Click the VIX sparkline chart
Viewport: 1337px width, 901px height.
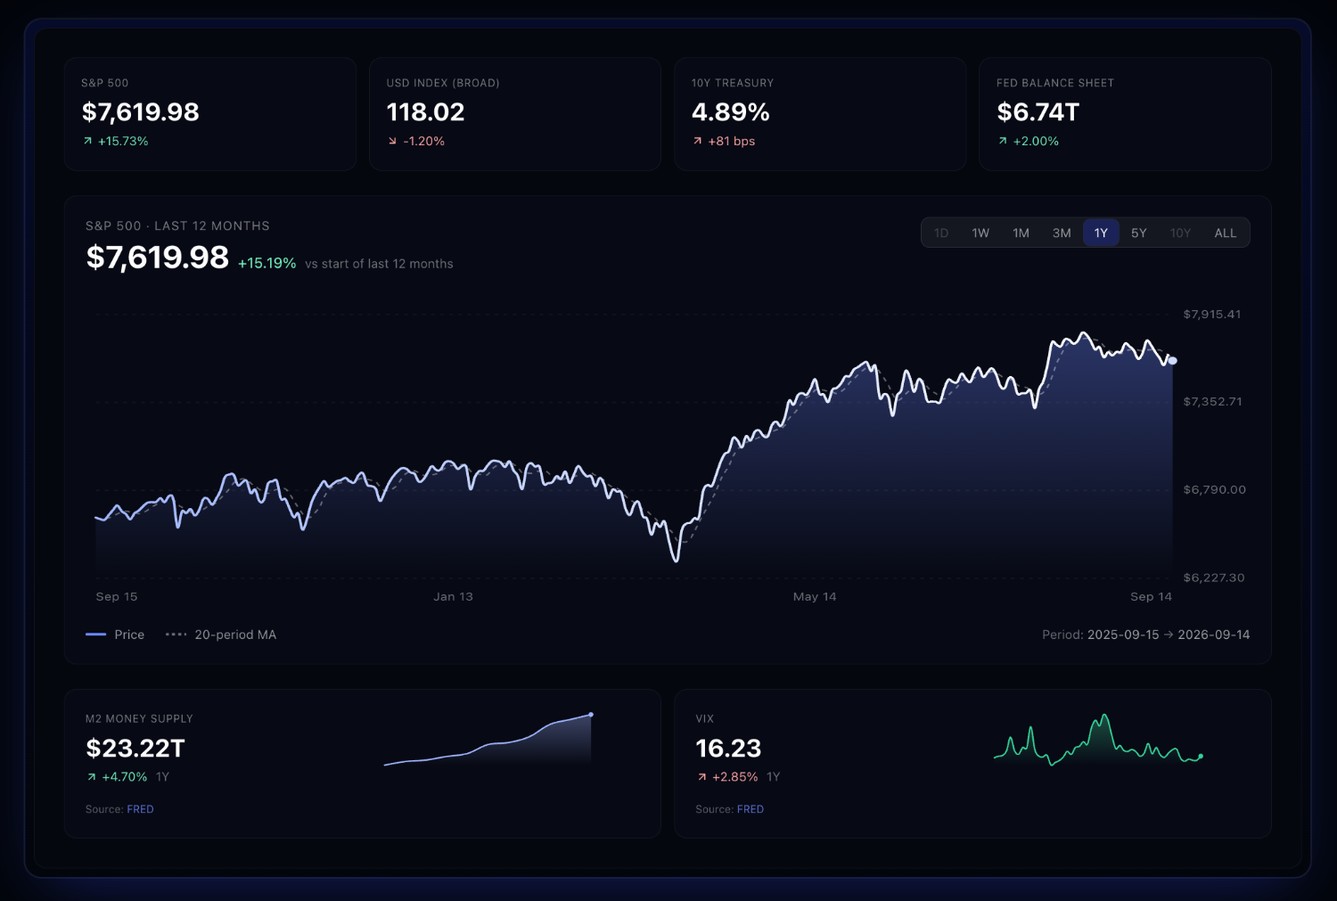tap(1098, 740)
